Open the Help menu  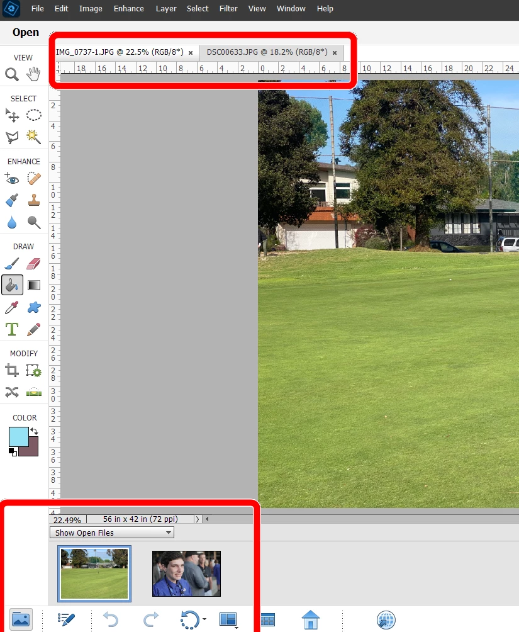click(x=325, y=8)
